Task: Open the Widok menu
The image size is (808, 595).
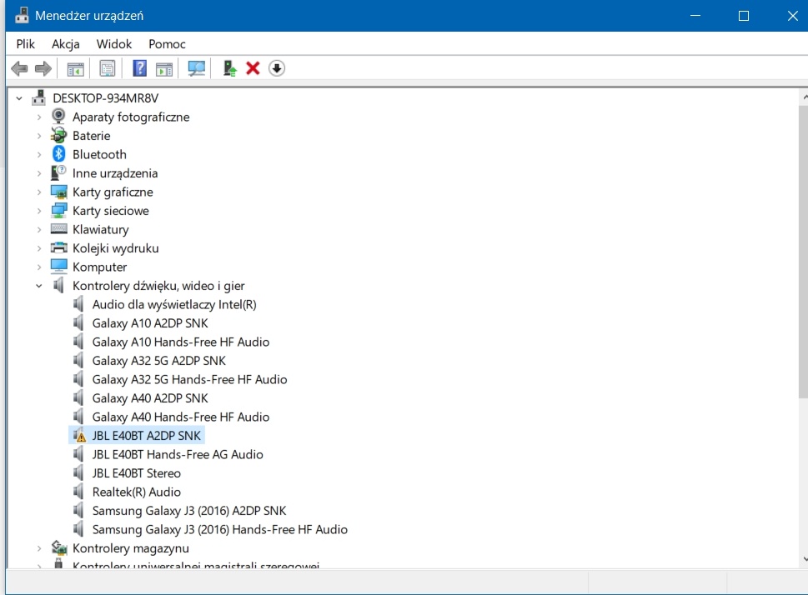Action: click(114, 44)
